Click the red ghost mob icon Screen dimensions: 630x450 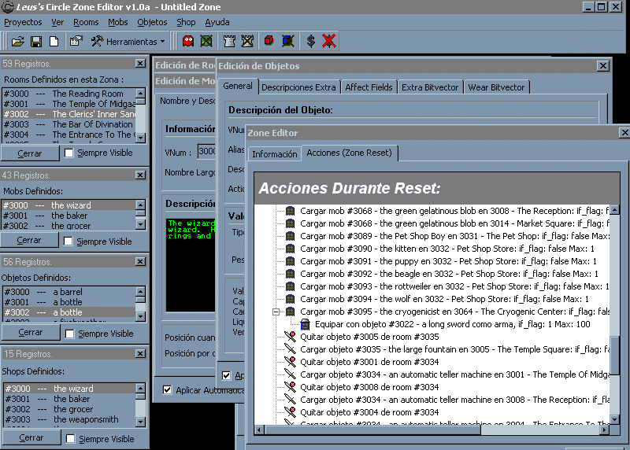pos(188,41)
